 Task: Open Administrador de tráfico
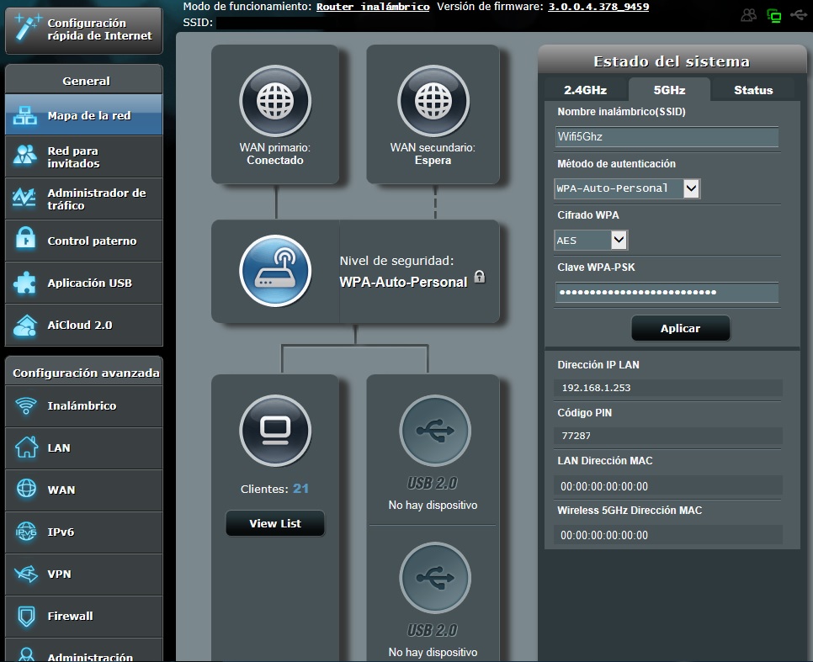tap(84, 199)
